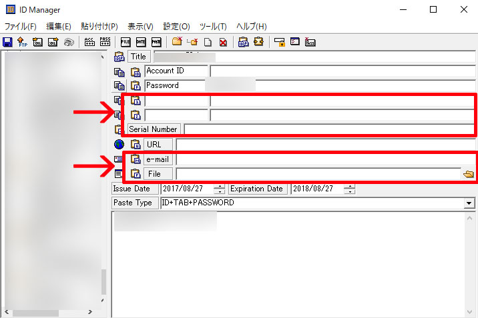Click the XML import icon
478x318 pixels.
(x=37, y=42)
